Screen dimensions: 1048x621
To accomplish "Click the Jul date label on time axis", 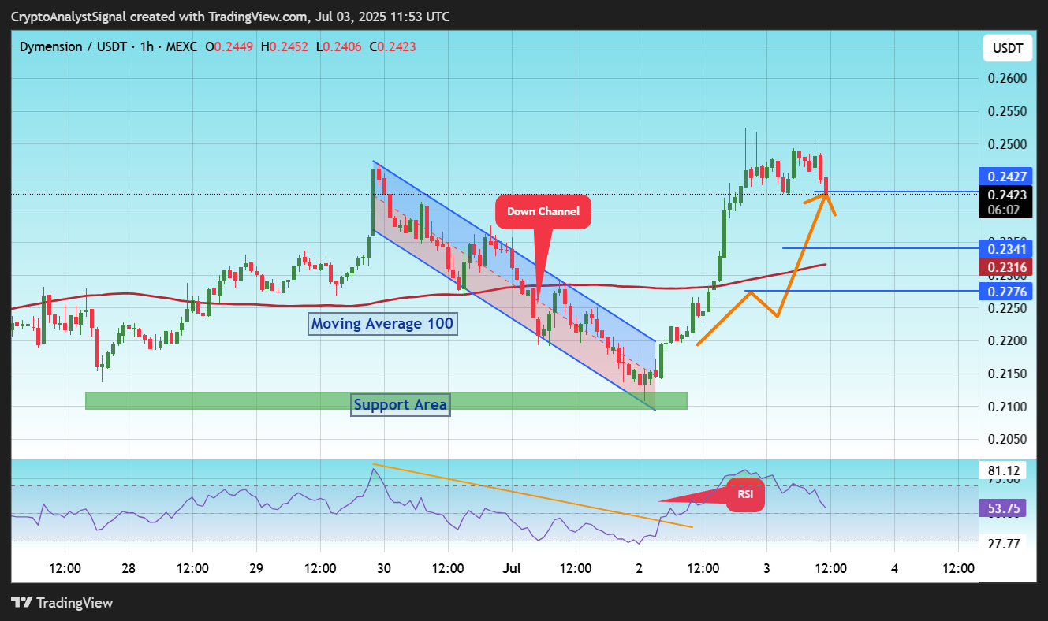I will [512, 568].
